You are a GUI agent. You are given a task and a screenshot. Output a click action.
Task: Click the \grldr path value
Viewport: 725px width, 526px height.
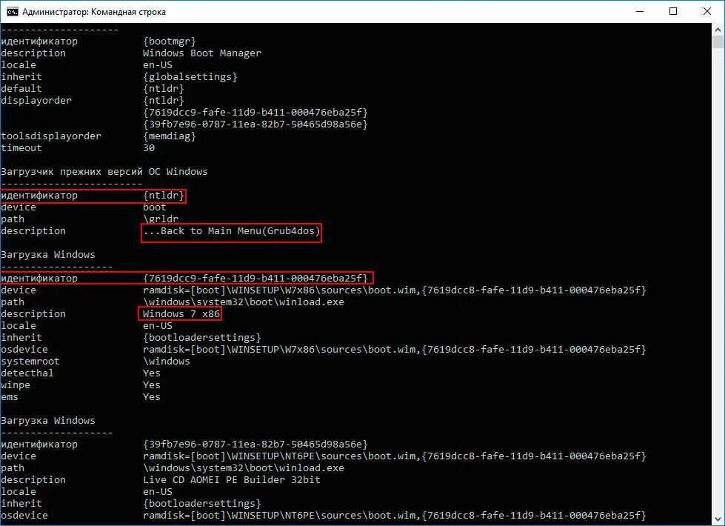point(161,219)
